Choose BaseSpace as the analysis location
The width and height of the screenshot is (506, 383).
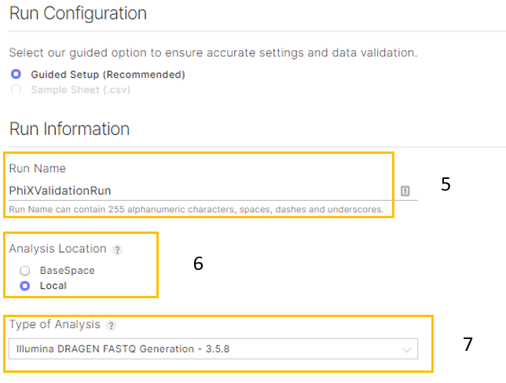click(26, 270)
